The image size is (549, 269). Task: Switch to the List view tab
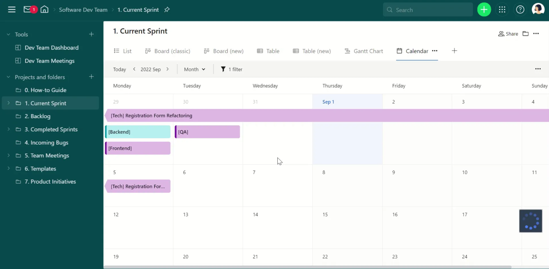click(x=123, y=51)
